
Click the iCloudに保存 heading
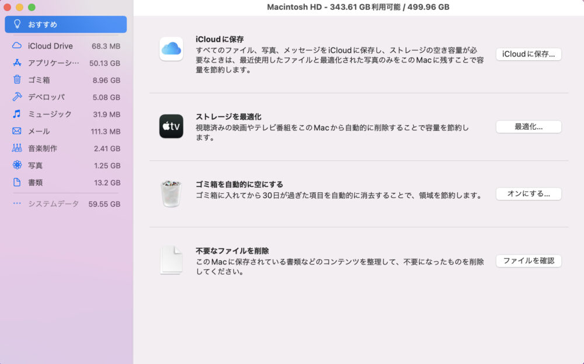220,39
